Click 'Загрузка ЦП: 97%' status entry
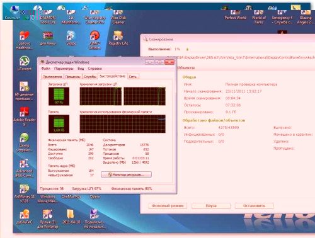 click(x=86, y=189)
